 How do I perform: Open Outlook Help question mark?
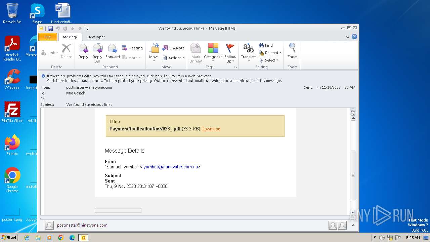[x=354, y=37]
